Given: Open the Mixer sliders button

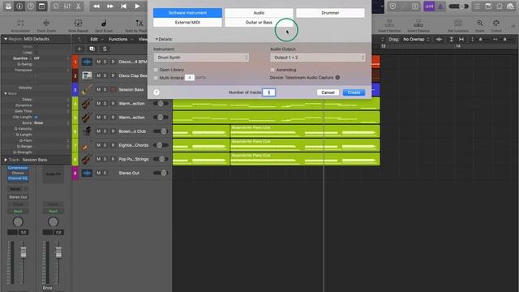Looking at the screenshot, I should pyautogui.click(x=67, y=6).
